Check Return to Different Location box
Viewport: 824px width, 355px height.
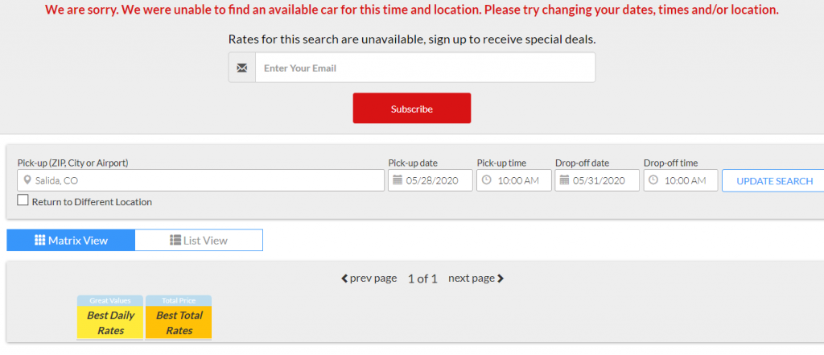(23, 201)
